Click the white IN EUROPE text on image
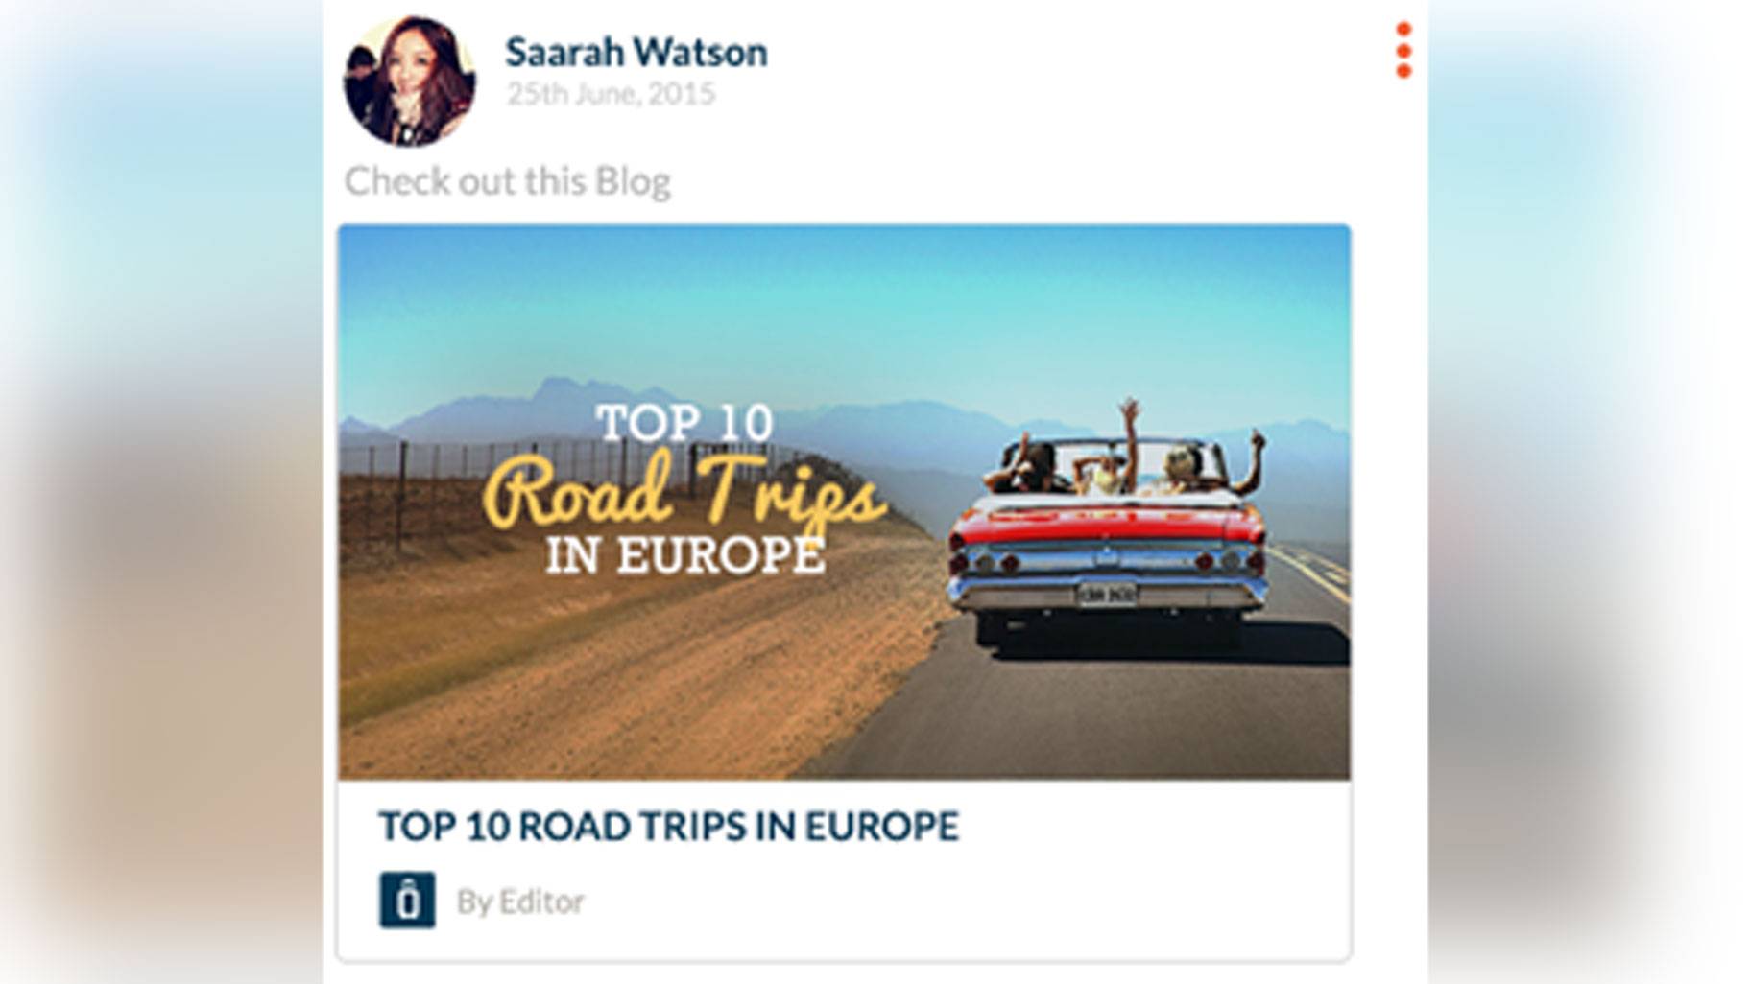Screen dimensions: 1751x984 [x=684, y=555]
